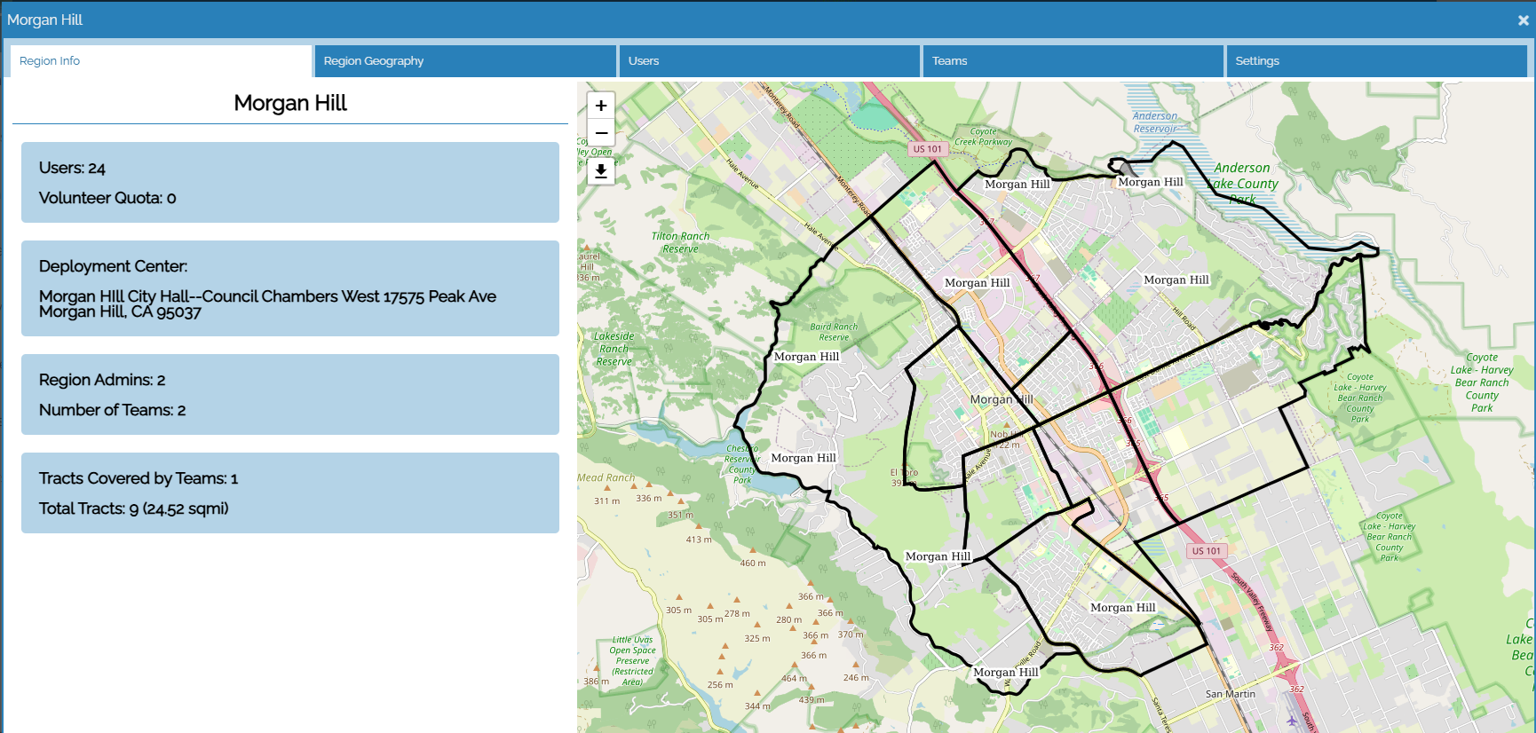Go to the Teams tab
1536x733 pixels.
pyautogui.click(x=1073, y=61)
